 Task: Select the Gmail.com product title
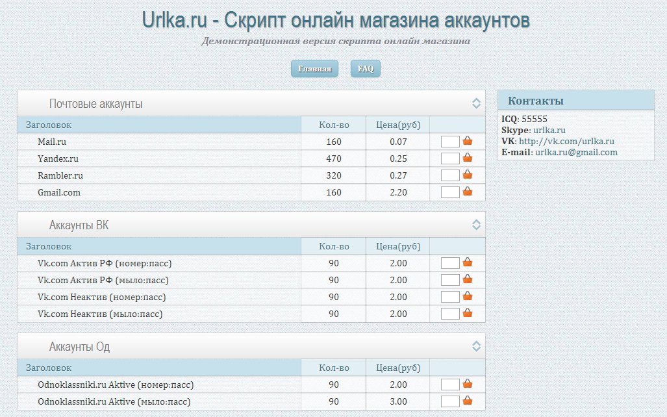[x=59, y=192]
